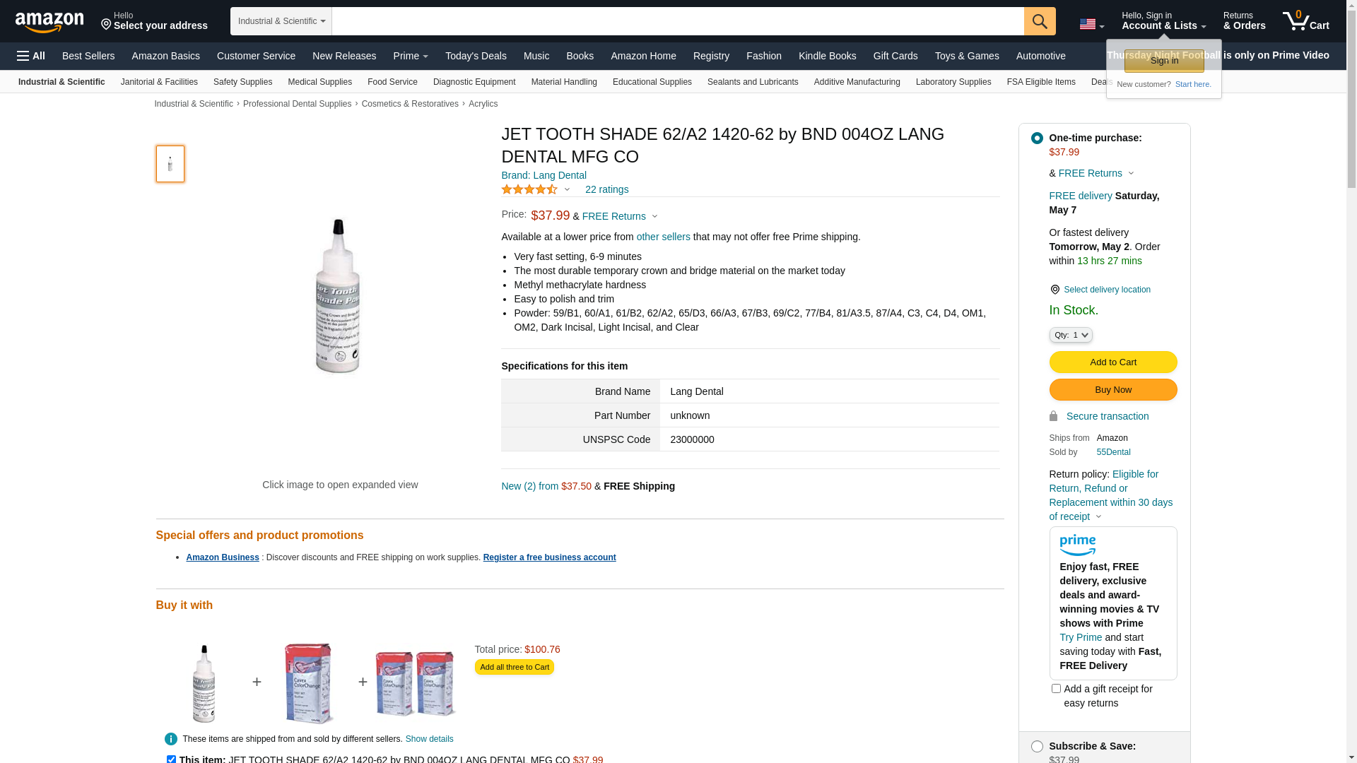Image resolution: width=1357 pixels, height=763 pixels.
Task: Click the search magnifier button
Action: (x=1040, y=21)
